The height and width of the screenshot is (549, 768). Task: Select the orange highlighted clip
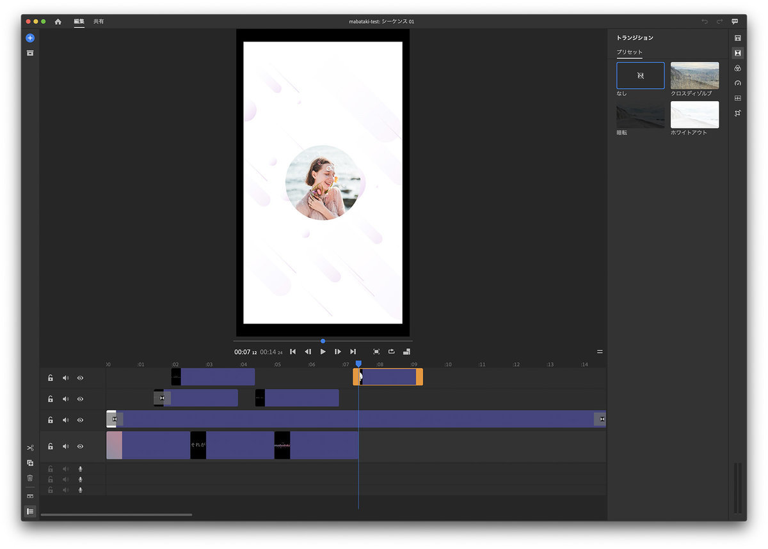(x=388, y=377)
